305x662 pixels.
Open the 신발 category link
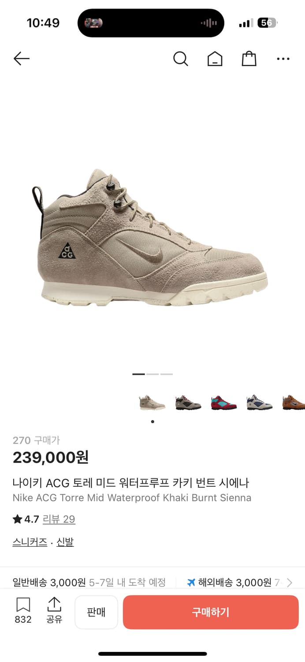click(x=65, y=542)
